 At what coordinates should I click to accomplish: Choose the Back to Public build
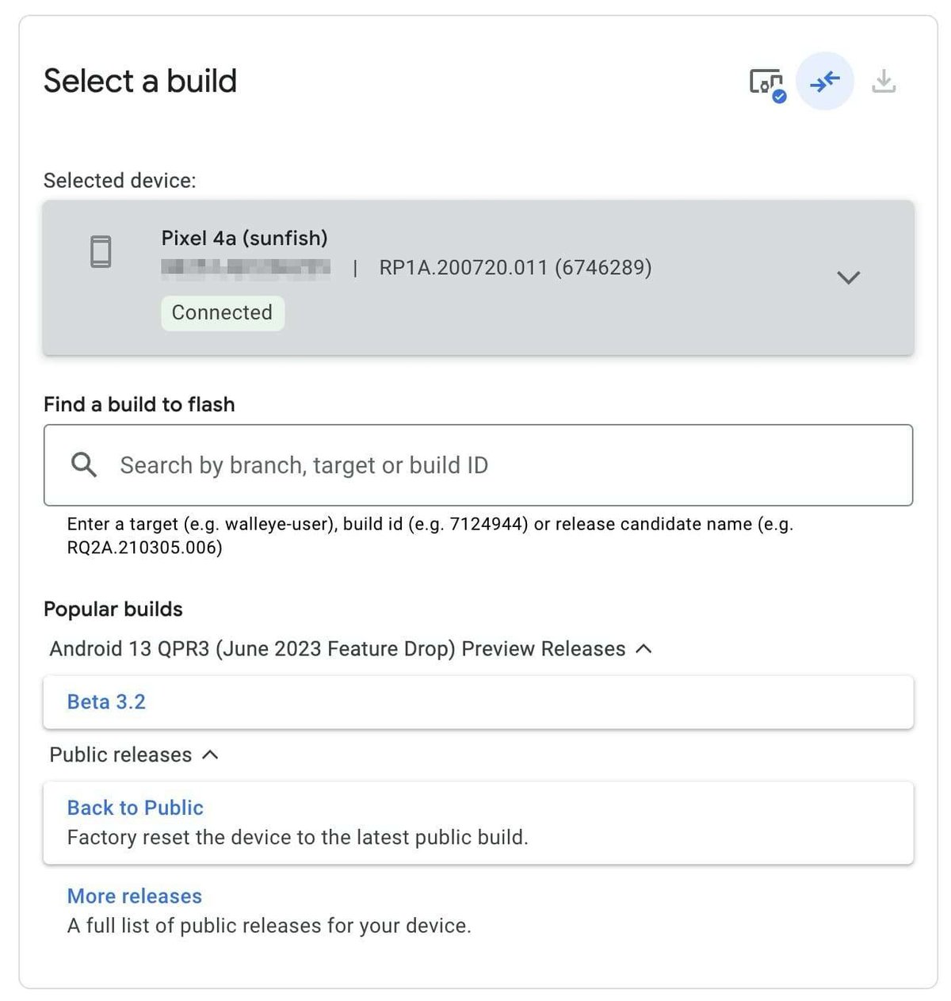[136, 808]
